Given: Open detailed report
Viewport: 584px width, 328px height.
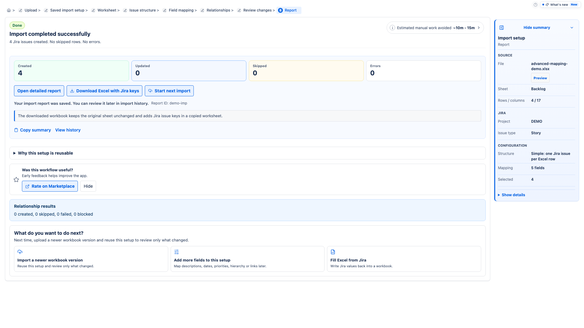Looking at the screenshot, I should coord(39,91).
